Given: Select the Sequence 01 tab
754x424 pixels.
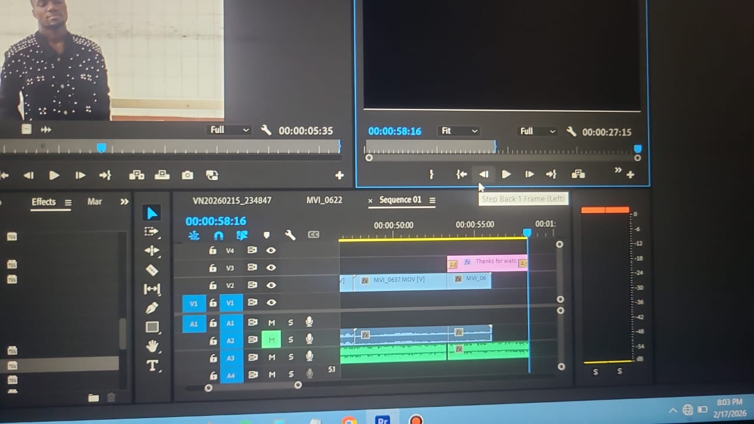Looking at the screenshot, I should 401,200.
